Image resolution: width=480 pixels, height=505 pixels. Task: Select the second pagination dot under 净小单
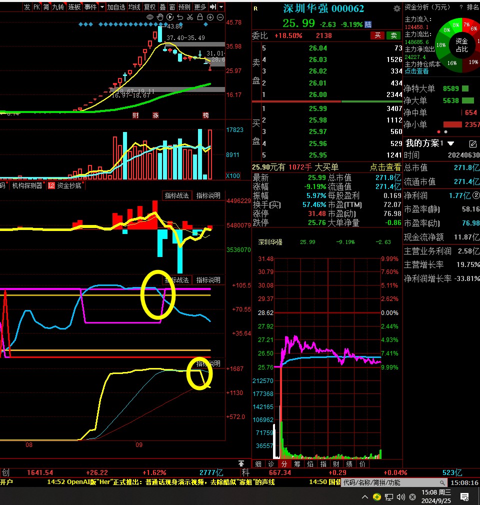[445, 131]
